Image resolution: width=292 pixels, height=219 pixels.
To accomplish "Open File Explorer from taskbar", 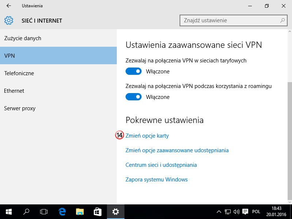I will [80, 212].
